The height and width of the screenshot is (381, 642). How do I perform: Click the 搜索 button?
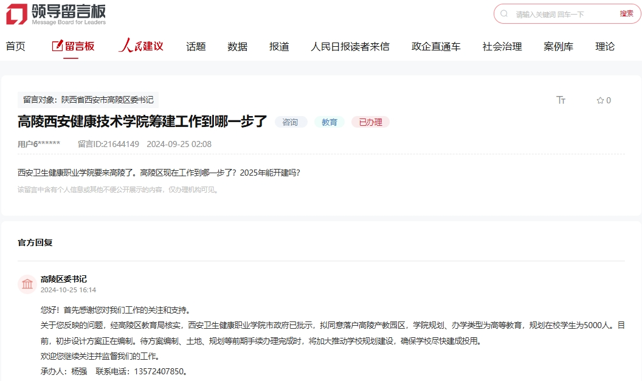[x=626, y=13]
